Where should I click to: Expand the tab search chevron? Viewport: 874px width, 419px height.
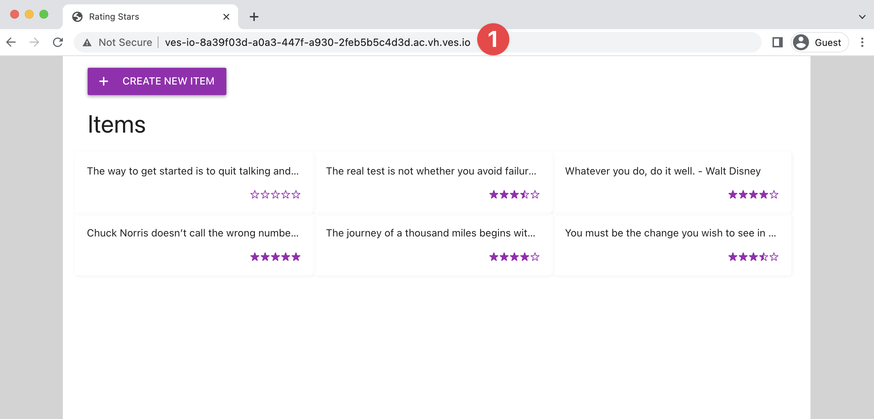point(862,17)
